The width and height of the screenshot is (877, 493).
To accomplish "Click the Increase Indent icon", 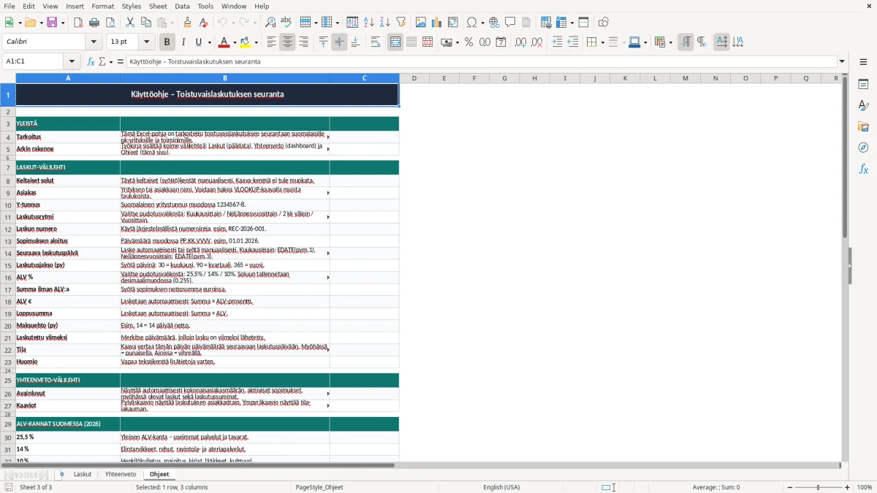I will click(557, 42).
